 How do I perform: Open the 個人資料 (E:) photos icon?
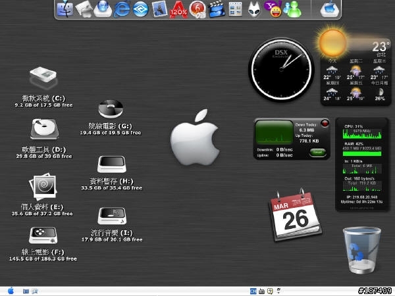click(43, 186)
